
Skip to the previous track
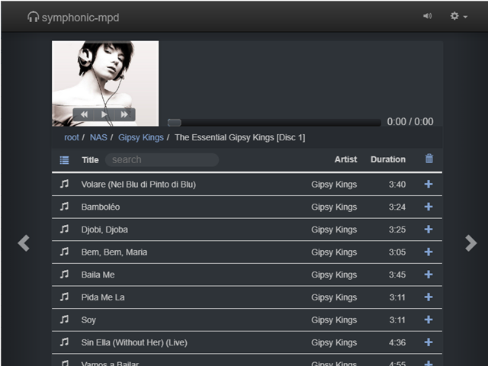(x=84, y=114)
